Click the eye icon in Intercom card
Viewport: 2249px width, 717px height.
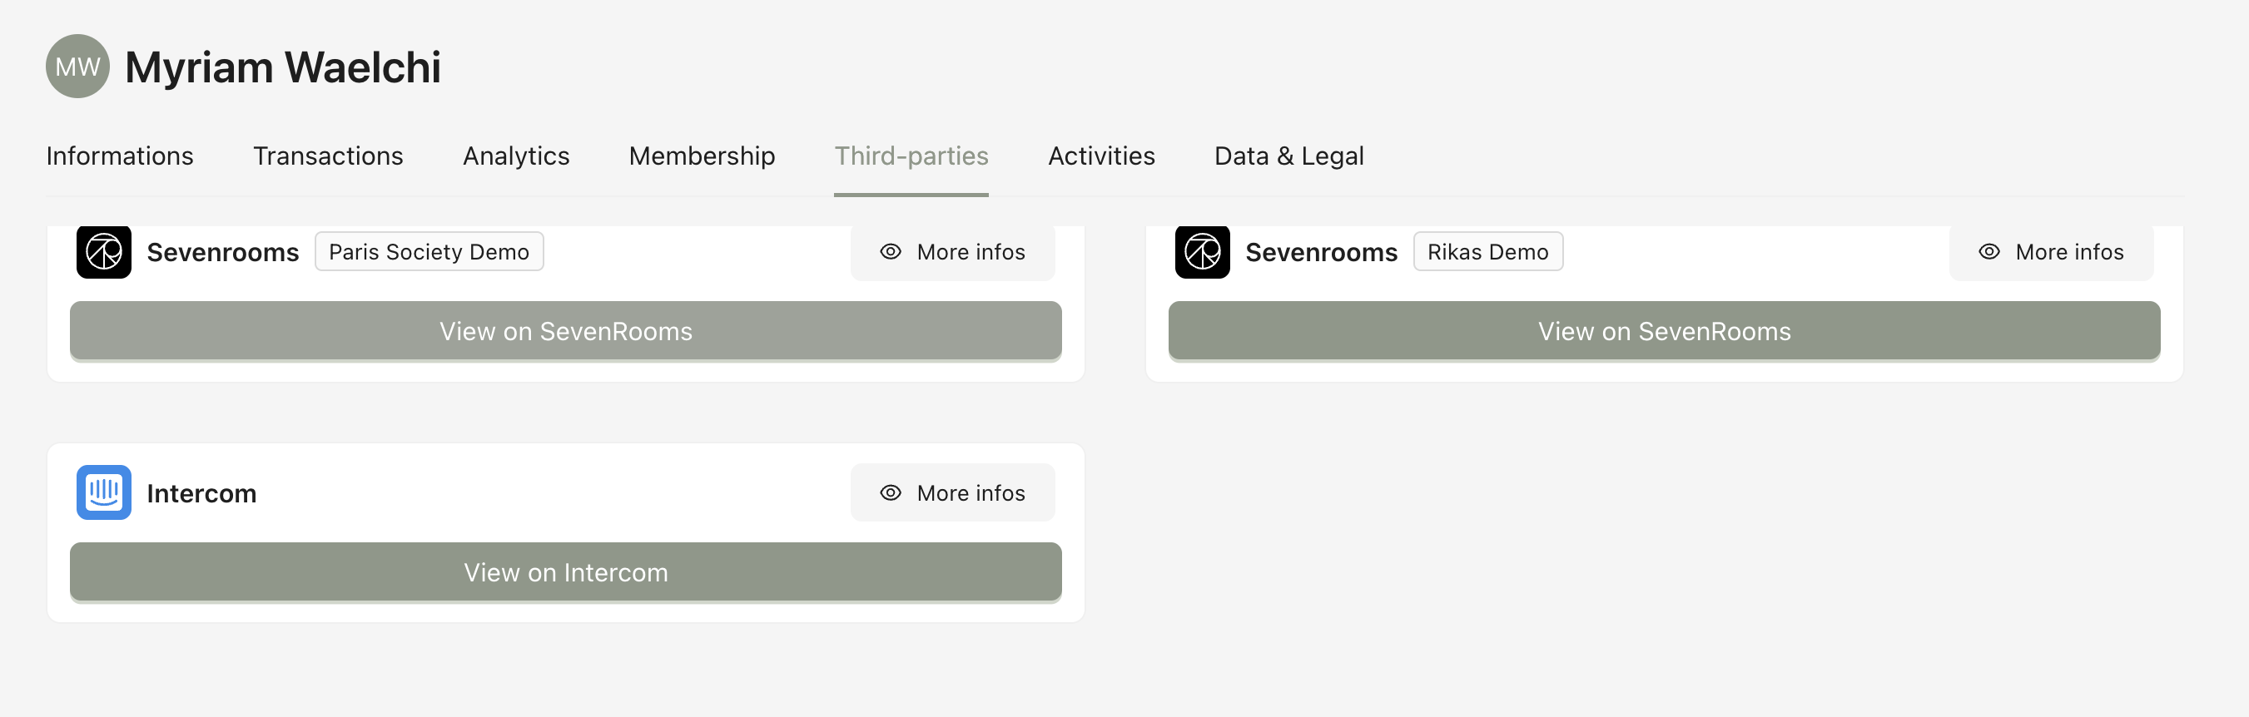tap(891, 492)
